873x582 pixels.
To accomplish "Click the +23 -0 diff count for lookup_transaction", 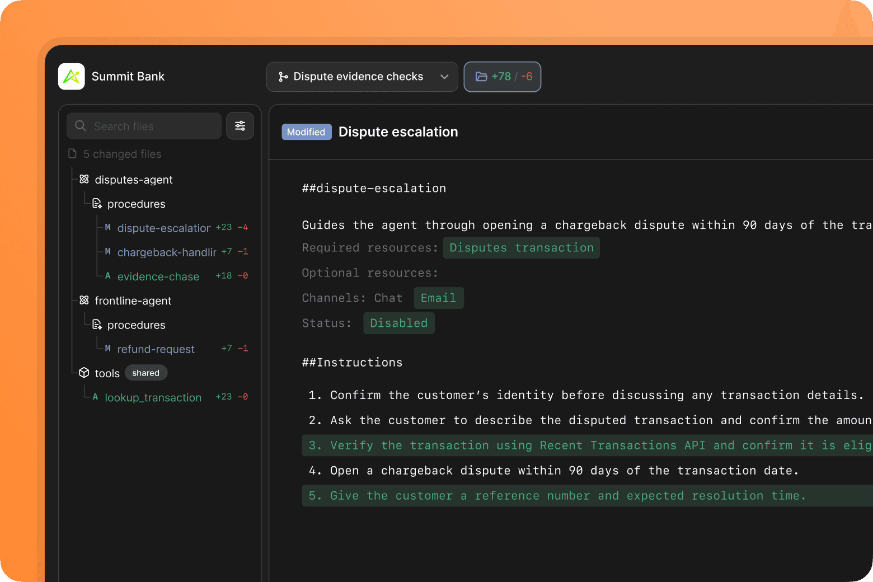I will [x=232, y=396].
